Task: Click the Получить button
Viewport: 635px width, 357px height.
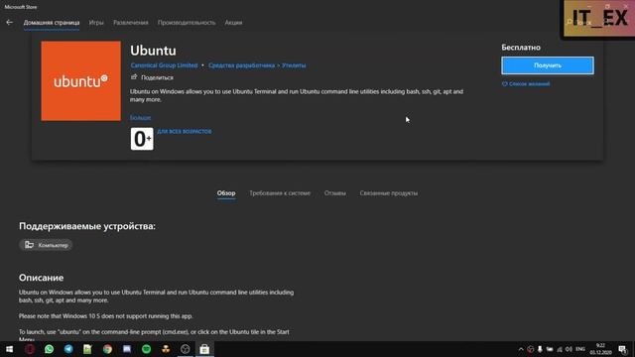Action: click(548, 65)
